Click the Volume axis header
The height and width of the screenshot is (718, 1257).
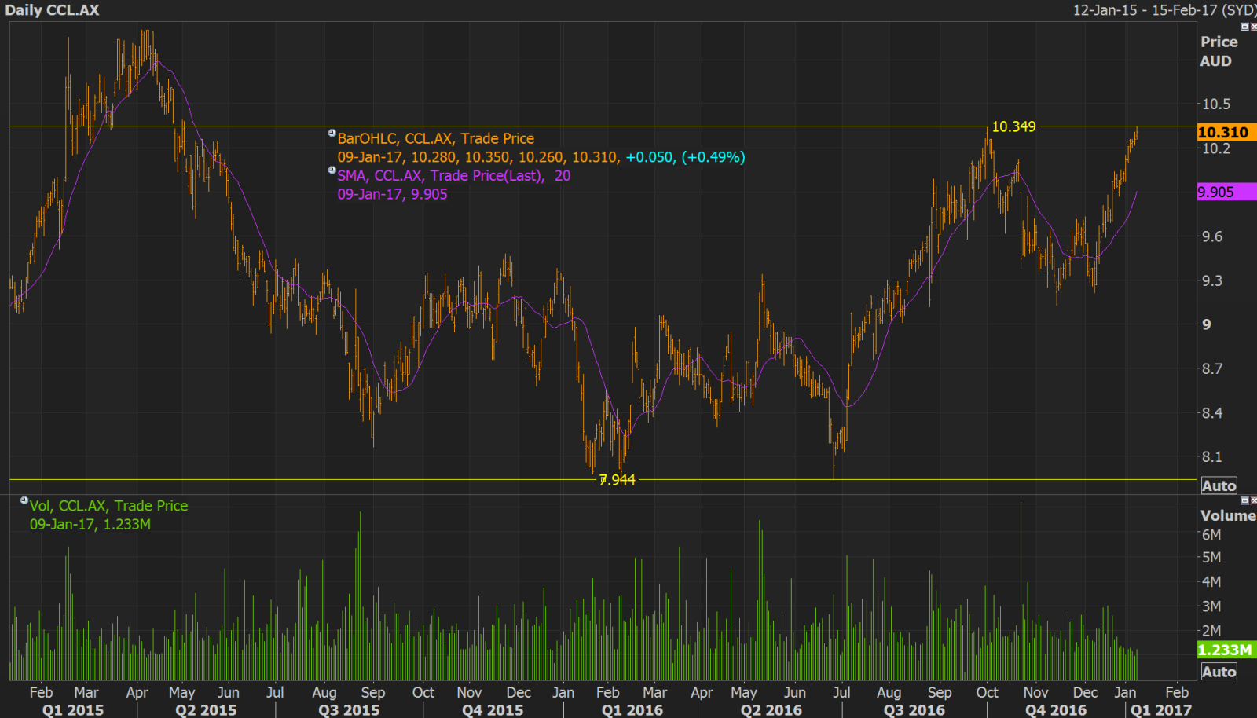pyautogui.click(x=1228, y=515)
